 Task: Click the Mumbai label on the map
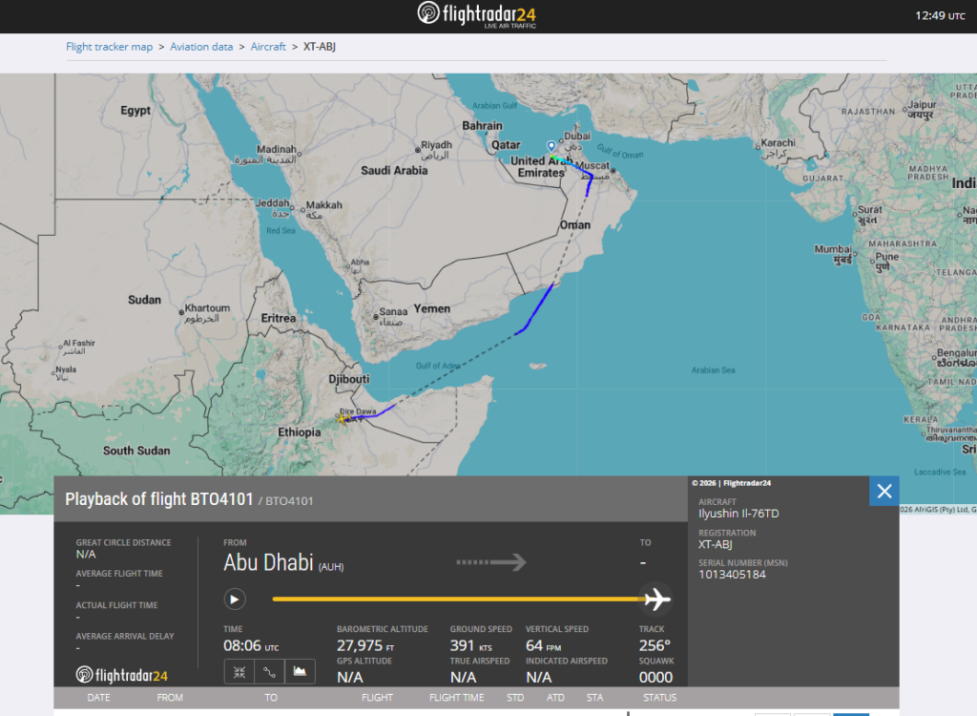click(832, 249)
